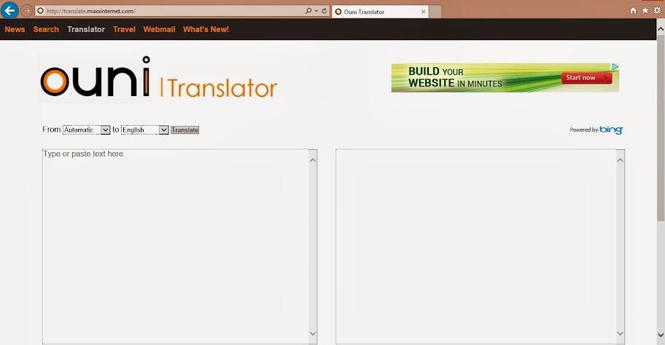This screenshot has width=665, height=345.
Task: Select the Ouni Translator browser tab
Action: pyautogui.click(x=380, y=12)
